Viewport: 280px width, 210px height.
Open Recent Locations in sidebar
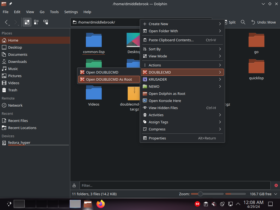[35, 128]
